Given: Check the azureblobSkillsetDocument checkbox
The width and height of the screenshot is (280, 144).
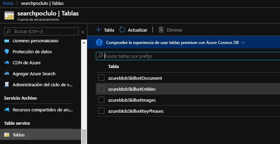Looking at the screenshot, I should point(101,78).
